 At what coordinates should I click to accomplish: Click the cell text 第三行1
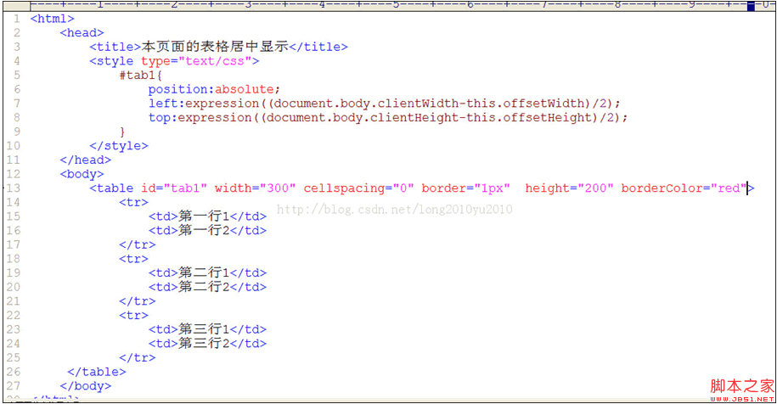(x=204, y=329)
